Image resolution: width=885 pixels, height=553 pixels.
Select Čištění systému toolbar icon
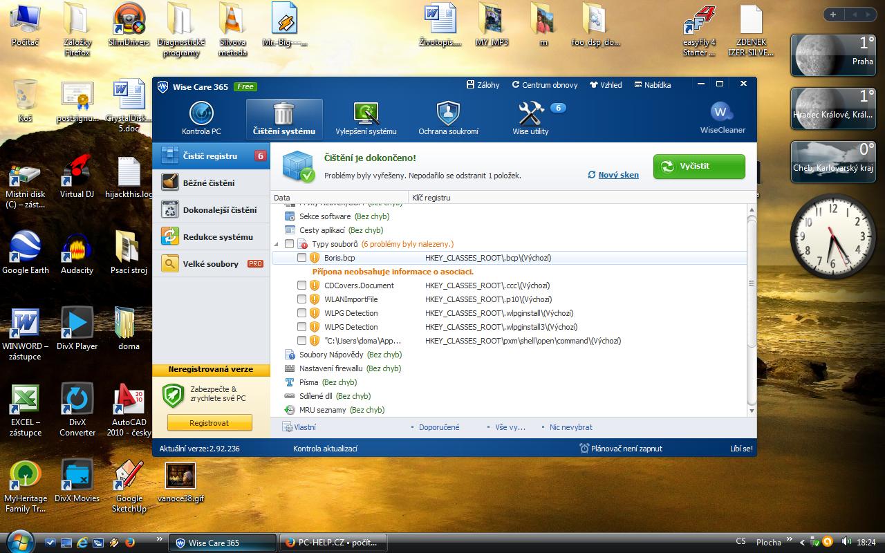(x=284, y=119)
